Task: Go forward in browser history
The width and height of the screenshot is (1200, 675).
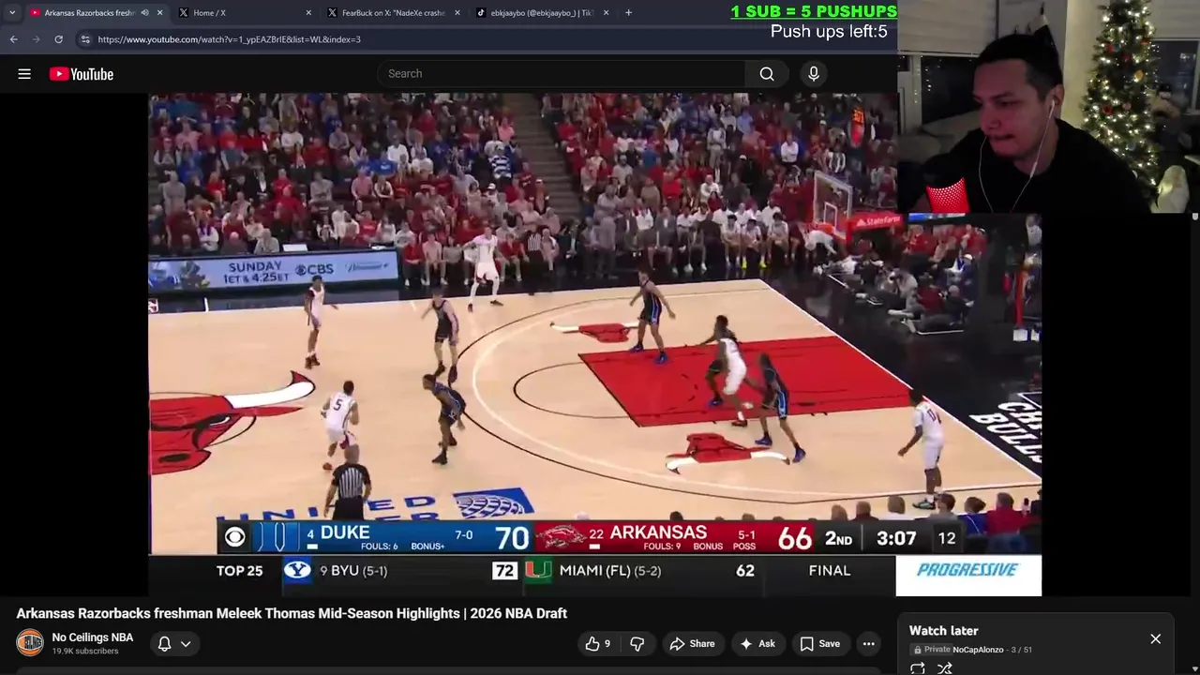Action: tap(36, 39)
